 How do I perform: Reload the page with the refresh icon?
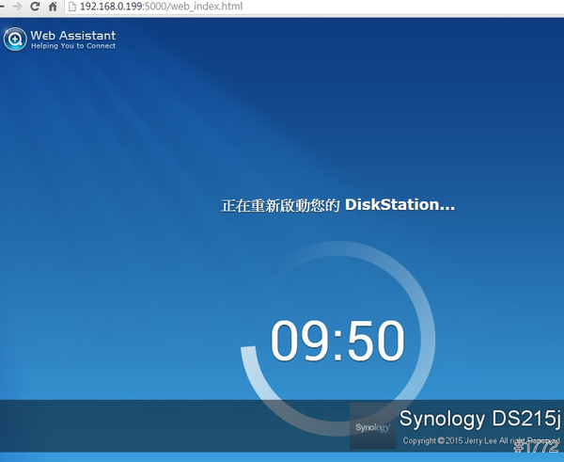(x=35, y=7)
